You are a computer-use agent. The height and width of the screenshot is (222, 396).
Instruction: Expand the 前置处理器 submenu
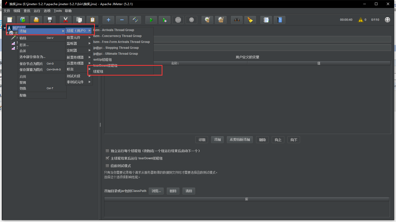[x=79, y=57]
